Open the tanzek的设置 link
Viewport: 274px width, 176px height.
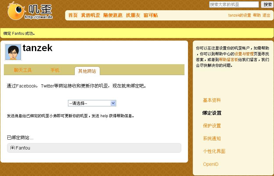(x=240, y=15)
